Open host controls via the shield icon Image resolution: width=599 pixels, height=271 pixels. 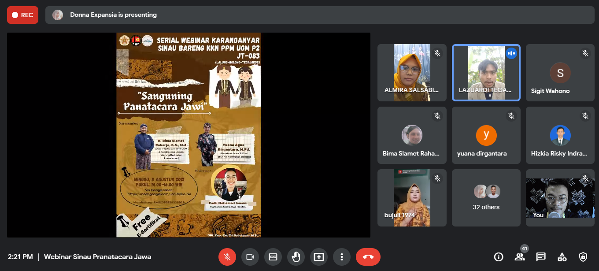click(x=583, y=256)
